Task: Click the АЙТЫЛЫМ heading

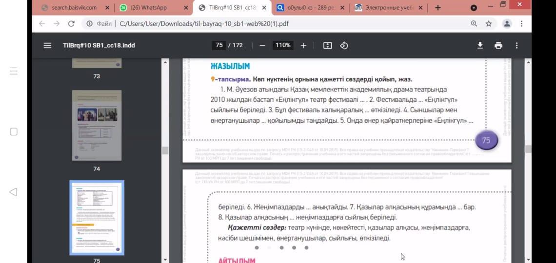Action: click(237, 261)
